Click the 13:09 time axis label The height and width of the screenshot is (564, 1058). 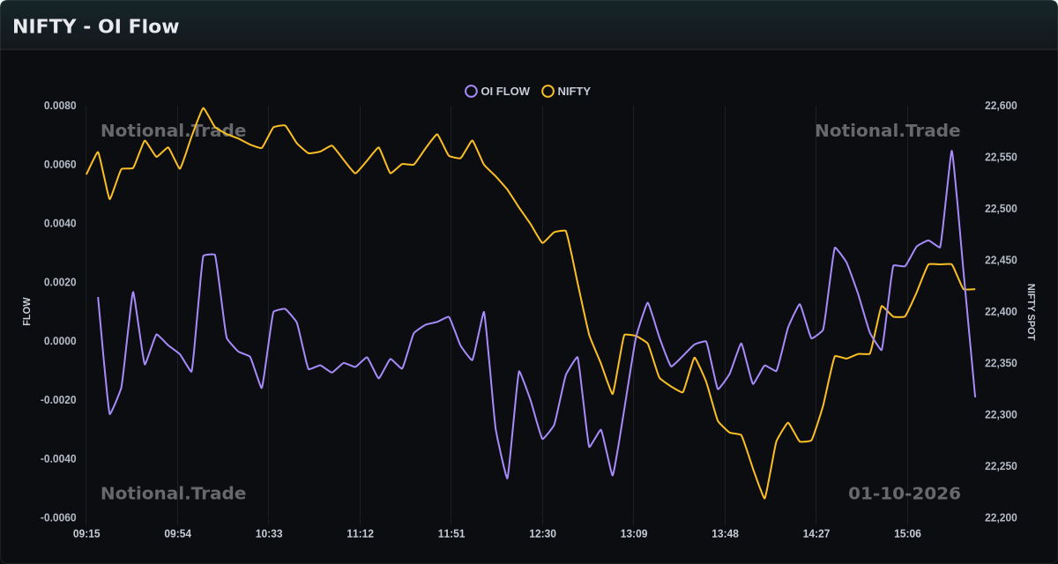click(x=634, y=534)
